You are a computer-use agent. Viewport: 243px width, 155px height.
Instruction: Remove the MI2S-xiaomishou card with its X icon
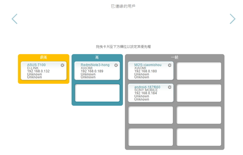pyautogui.click(x=170, y=65)
